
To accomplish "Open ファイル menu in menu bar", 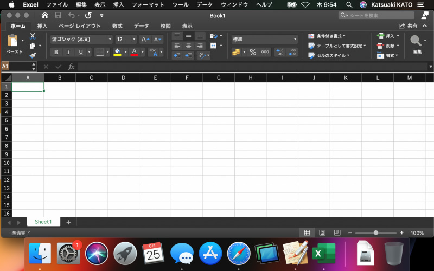I will tap(57, 5).
